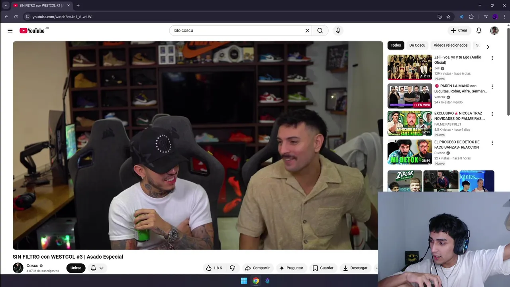The image size is (510, 287).
Task: Open Chrome profile avatar
Action: pyautogui.click(x=495, y=17)
